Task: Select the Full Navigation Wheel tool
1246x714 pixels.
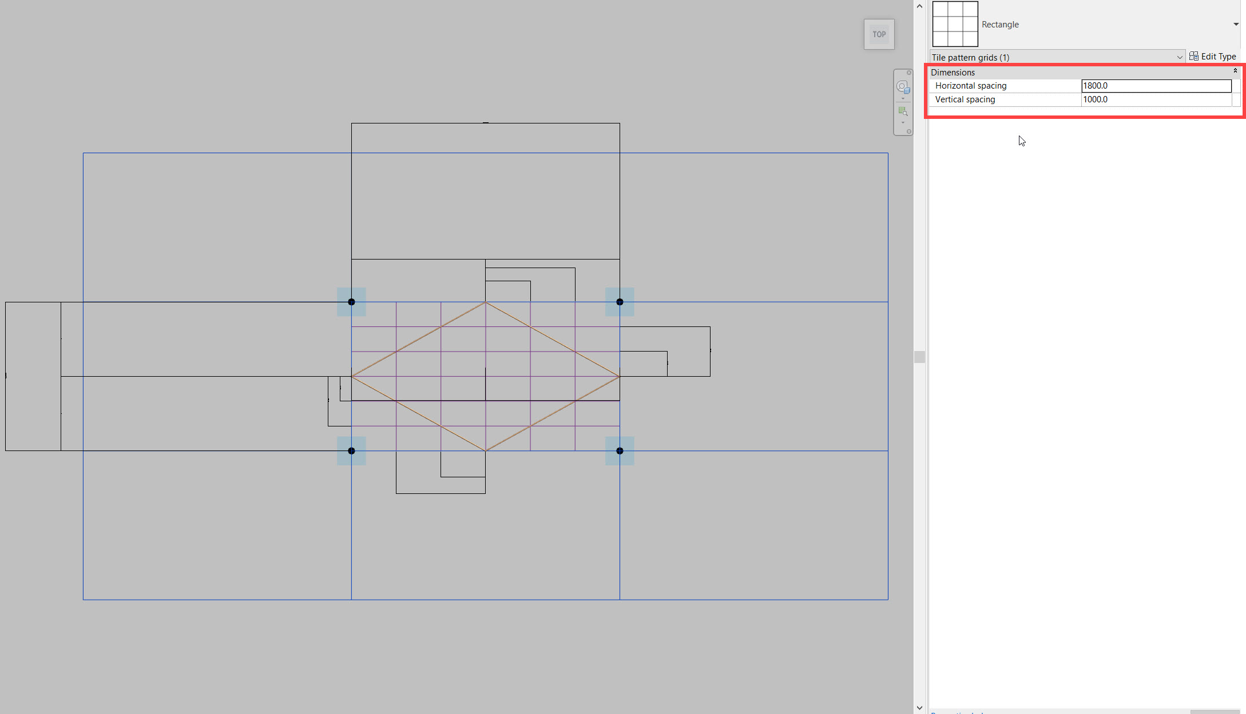Action: (x=903, y=87)
